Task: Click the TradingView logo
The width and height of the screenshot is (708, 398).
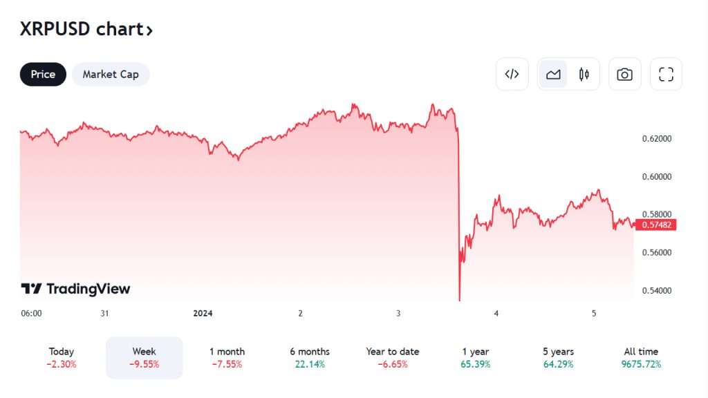Action: [75, 289]
